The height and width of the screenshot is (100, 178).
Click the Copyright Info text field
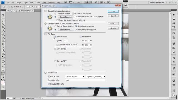85,80
